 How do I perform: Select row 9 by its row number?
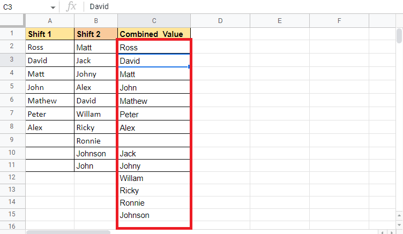(12, 140)
